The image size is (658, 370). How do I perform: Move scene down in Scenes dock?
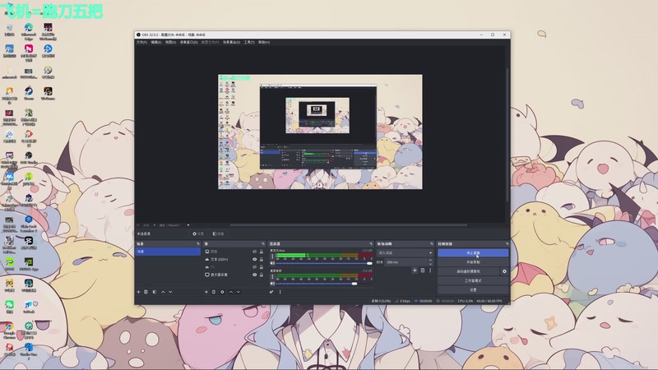(170, 292)
